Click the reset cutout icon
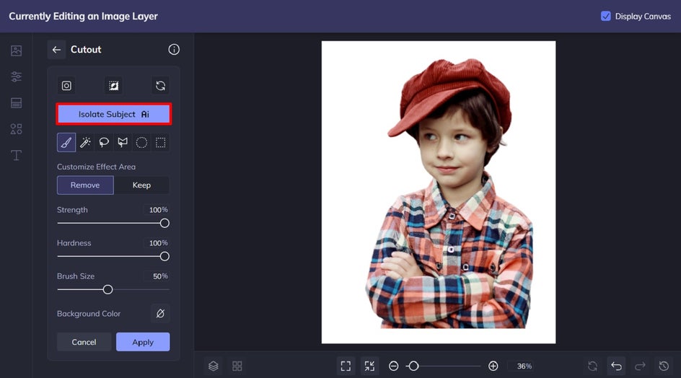The image size is (681, 378). point(160,86)
